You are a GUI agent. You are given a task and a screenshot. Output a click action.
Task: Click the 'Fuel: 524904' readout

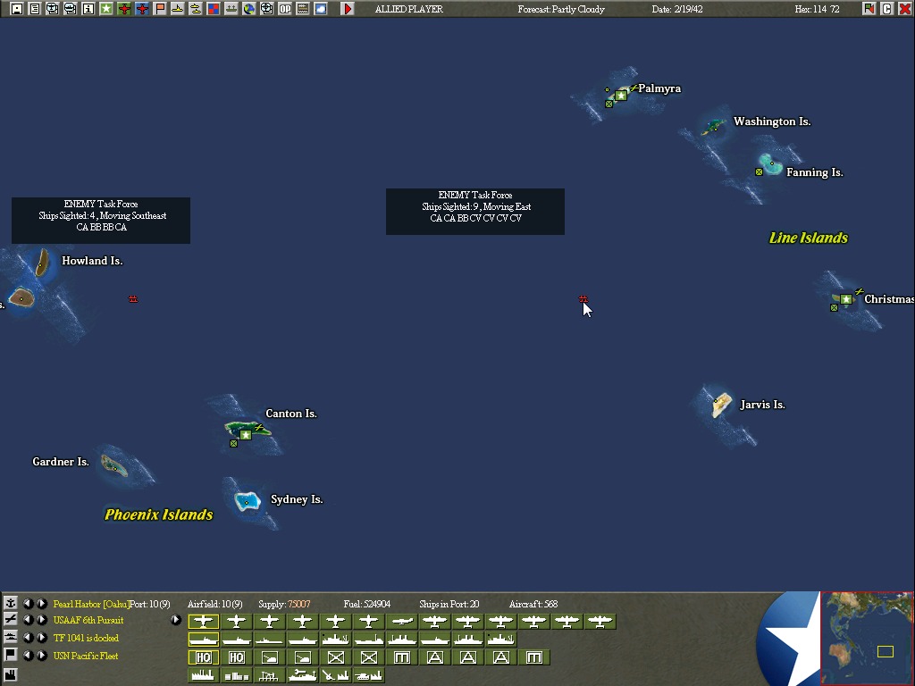point(367,604)
